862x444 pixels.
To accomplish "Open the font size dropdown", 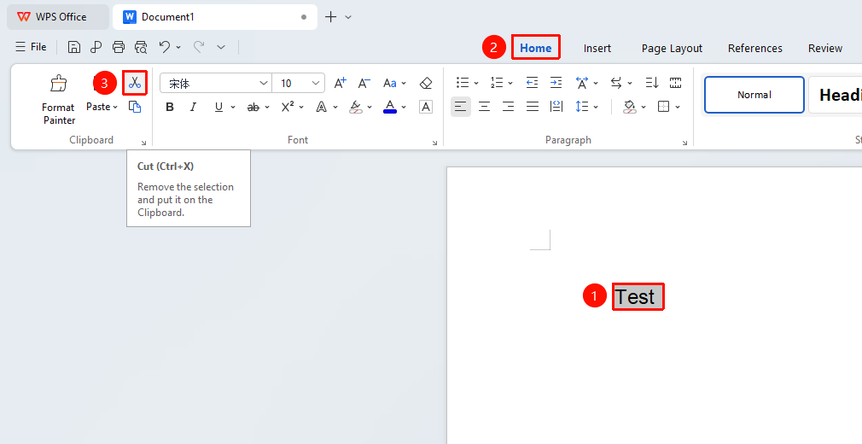I will click(316, 83).
